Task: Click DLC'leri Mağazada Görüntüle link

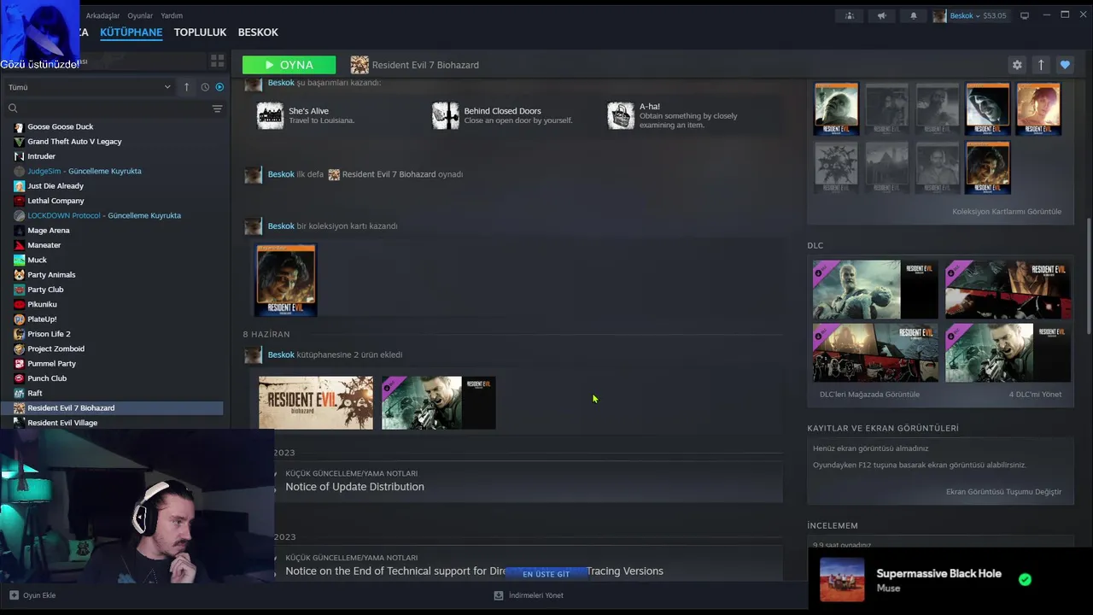Action: 869,395
